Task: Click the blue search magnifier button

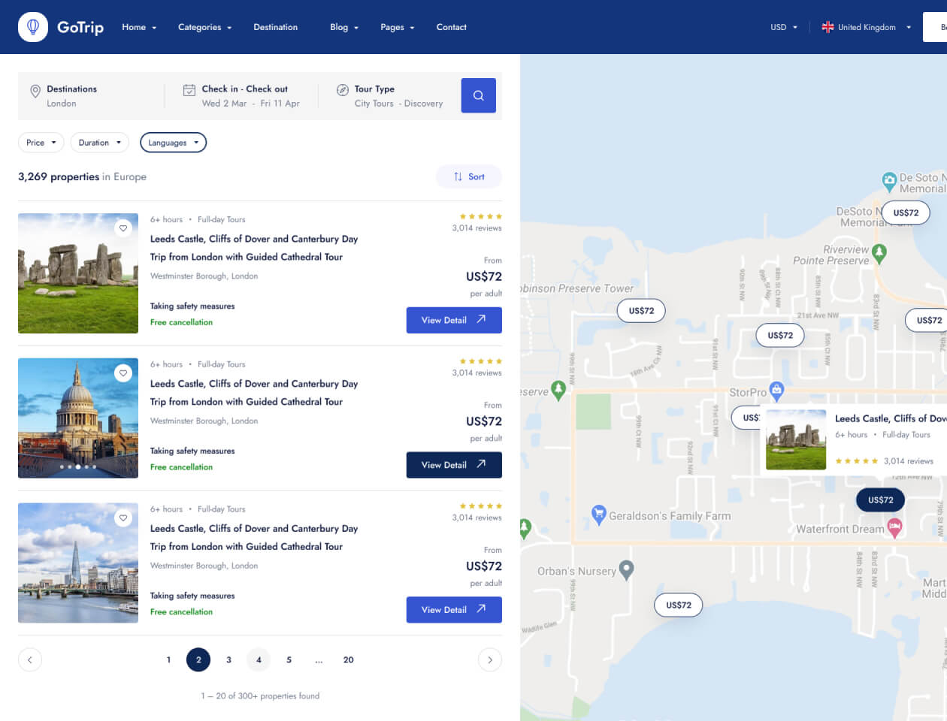Action: pos(478,95)
